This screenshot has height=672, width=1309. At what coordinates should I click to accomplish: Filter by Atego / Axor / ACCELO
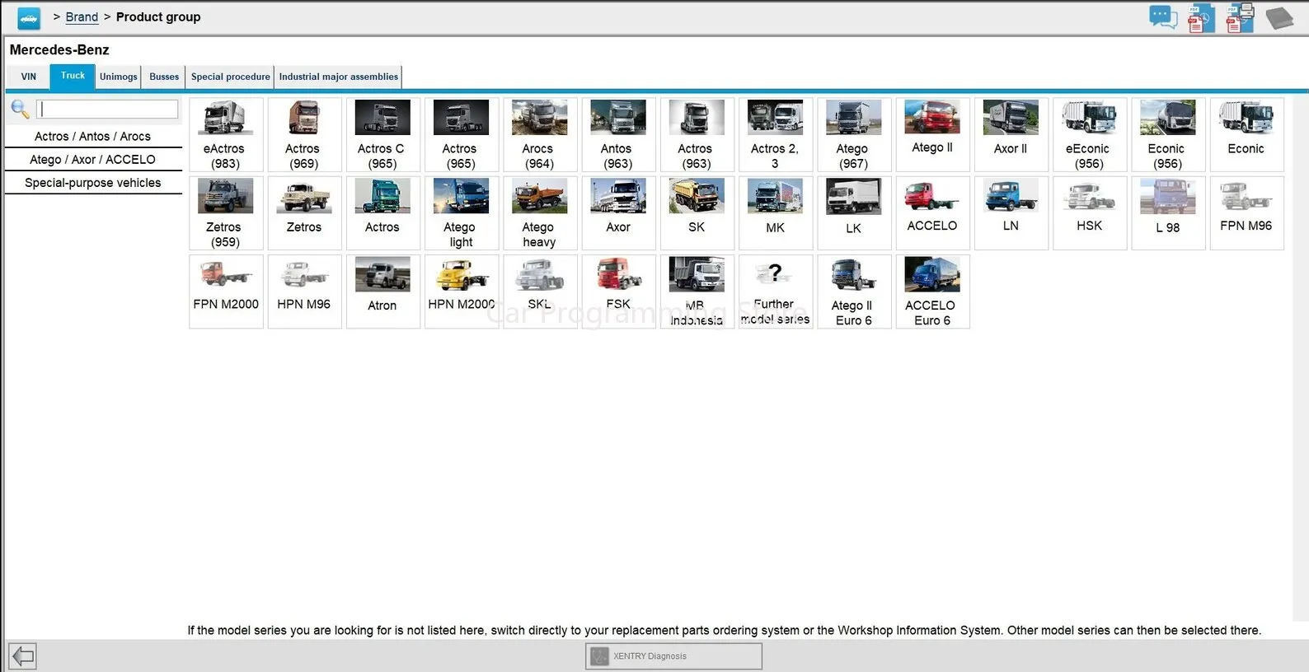pyautogui.click(x=93, y=160)
